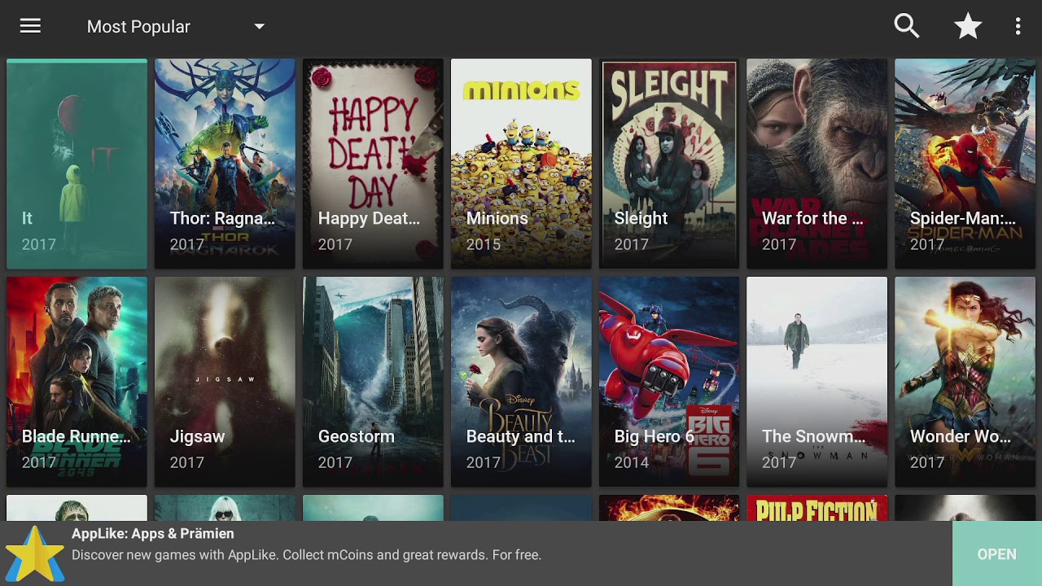Viewport: 1042px width, 586px height.
Task: Click the AppLike star logo icon
Action: 34,553
